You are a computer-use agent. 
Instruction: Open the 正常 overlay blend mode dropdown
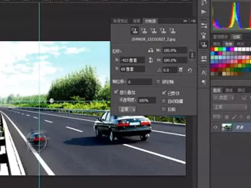[127, 110]
